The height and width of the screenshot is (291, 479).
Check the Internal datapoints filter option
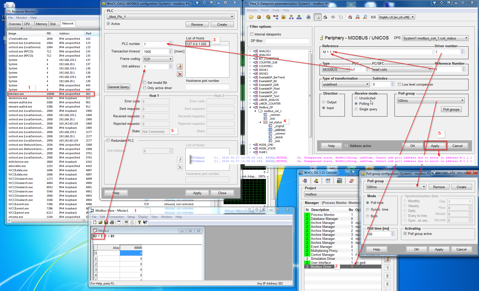click(252, 34)
